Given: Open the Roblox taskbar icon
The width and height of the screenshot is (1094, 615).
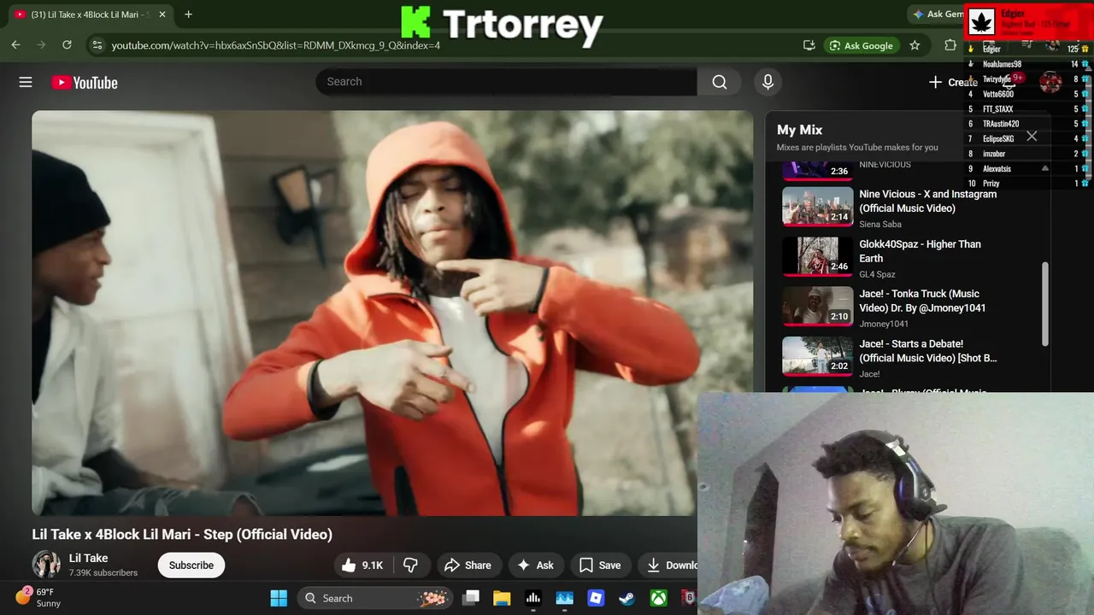Looking at the screenshot, I should [596, 598].
